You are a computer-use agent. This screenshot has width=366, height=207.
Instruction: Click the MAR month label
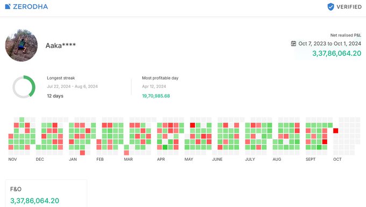coord(129,159)
